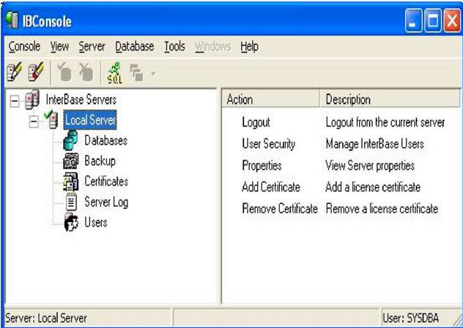This screenshot has height=328, width=463.
Task: Collapse the Local Server tree node
Action: pyautogui.click(x=34, y=121)
